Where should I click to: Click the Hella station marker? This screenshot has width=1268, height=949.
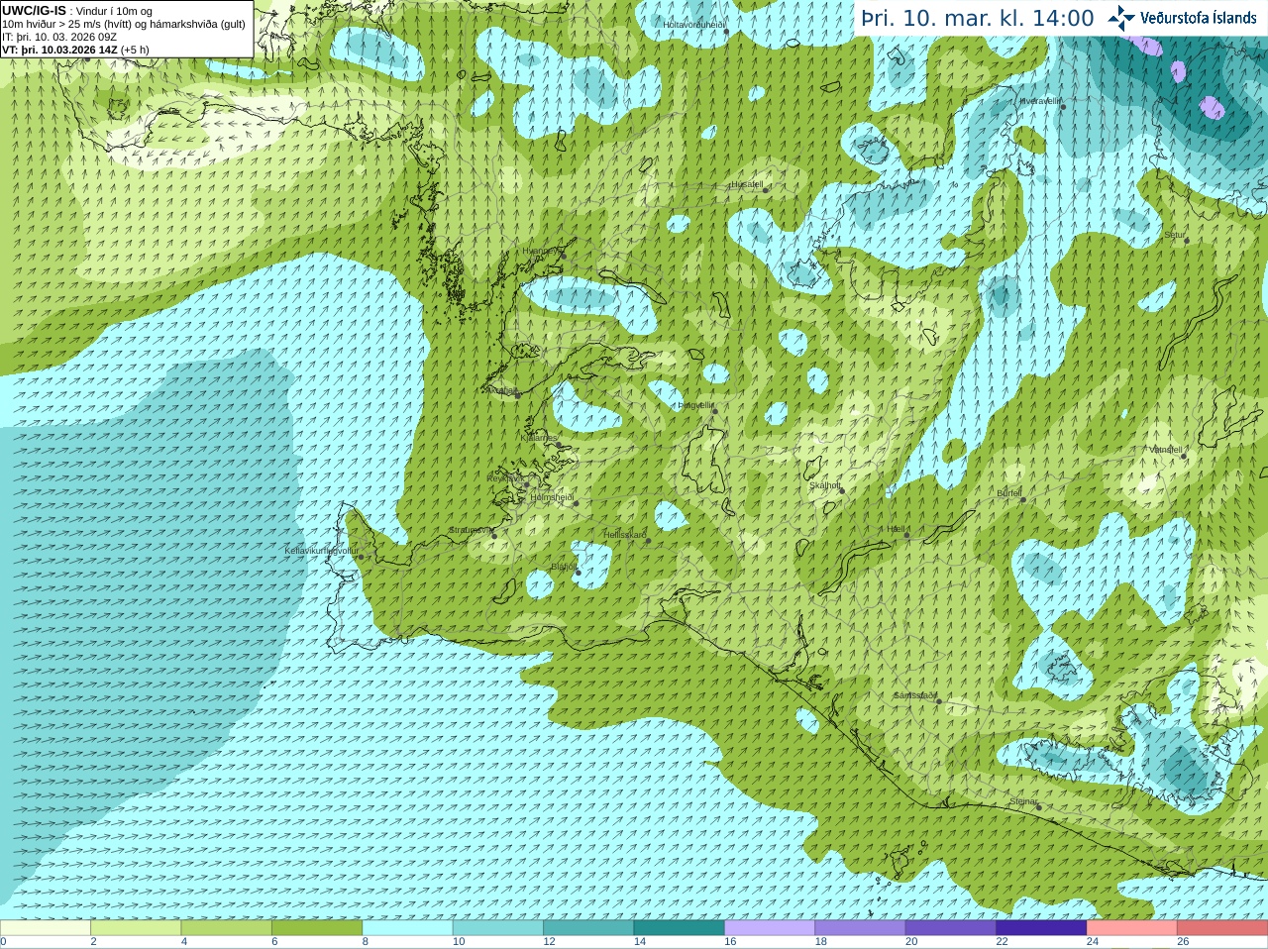[906, 535]
